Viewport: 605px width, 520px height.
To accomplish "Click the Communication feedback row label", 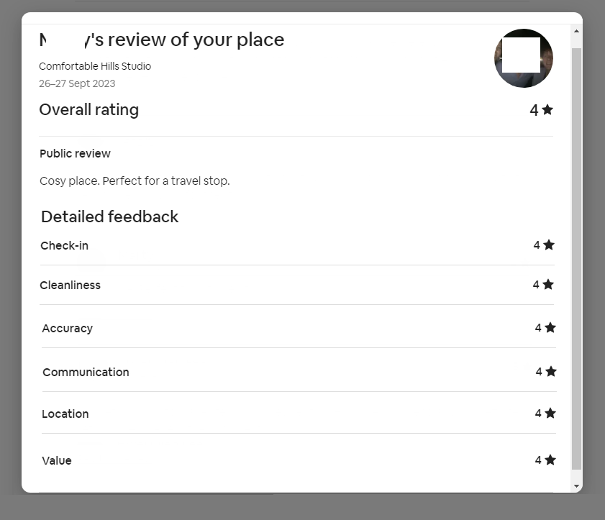I will tap(86, 373).
